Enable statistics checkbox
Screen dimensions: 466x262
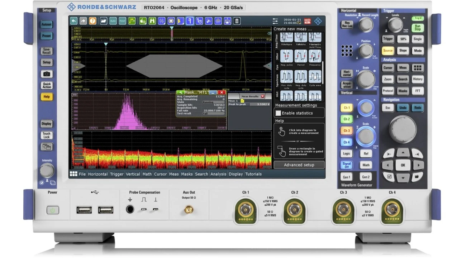[x=278, y=113]
